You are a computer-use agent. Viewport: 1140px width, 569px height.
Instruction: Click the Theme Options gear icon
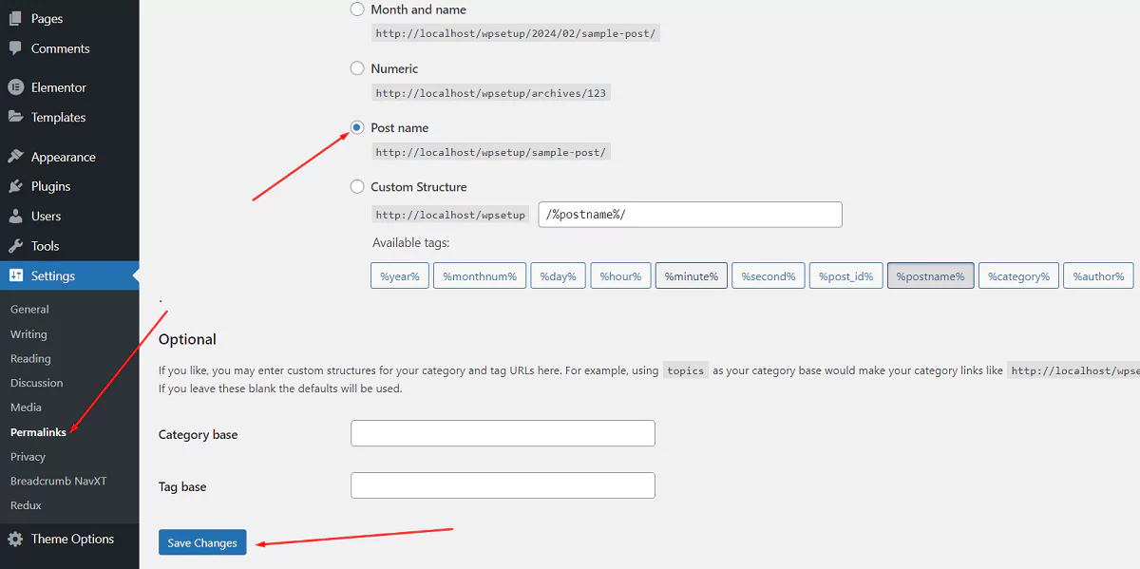tap(15, 540)
